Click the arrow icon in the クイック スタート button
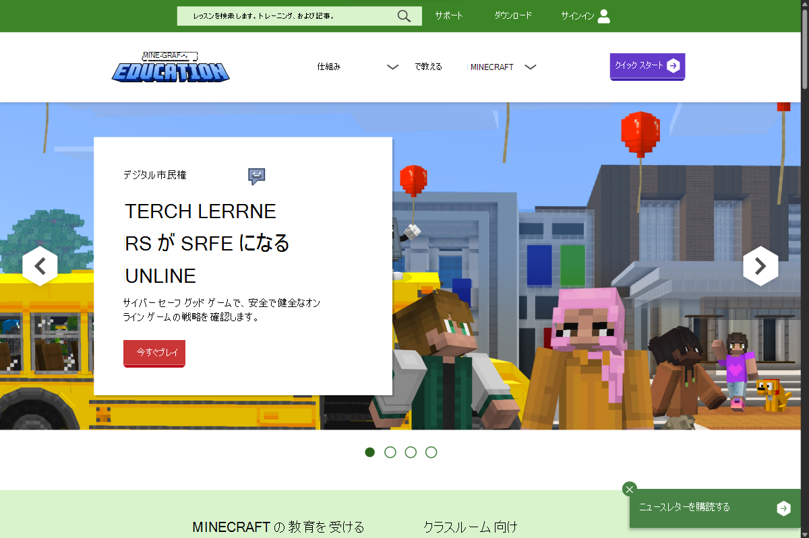This screenshot has width=809, height=538. click(x=673, y=65)
